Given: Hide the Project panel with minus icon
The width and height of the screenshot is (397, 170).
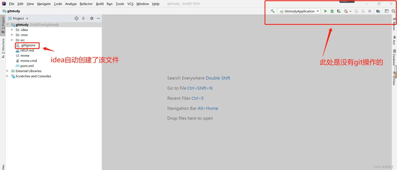Looking at the screenshot, I should [x=98, y=18].
